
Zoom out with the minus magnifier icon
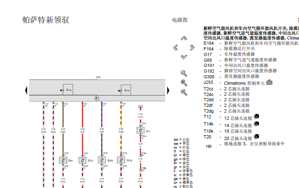pos(184,92)
